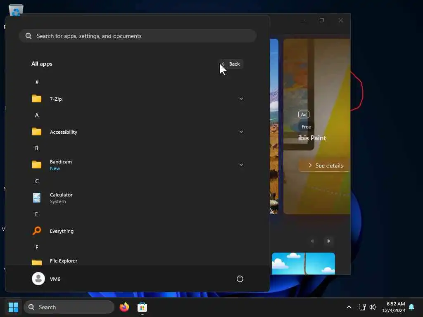This screenshot has width=423, height=317.
Task: Go back from All apps list
Action: [x=231, y=64]
